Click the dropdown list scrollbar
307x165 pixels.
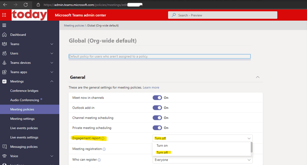(252, 147)
